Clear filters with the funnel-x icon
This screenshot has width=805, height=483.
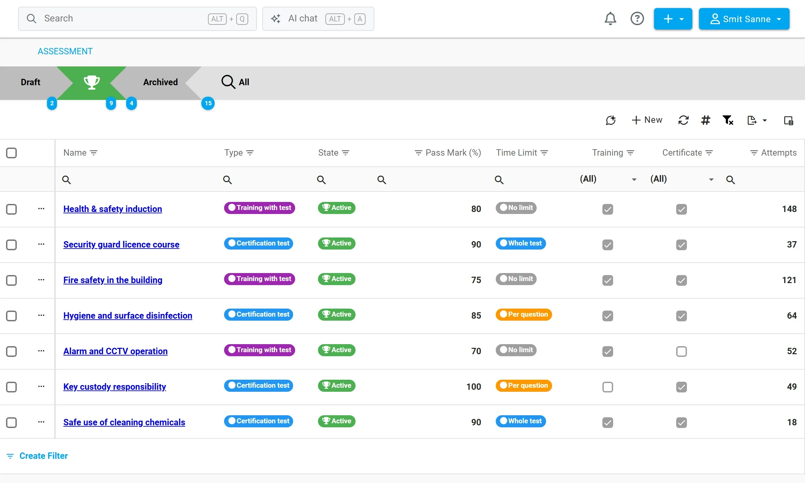(728, 120)
